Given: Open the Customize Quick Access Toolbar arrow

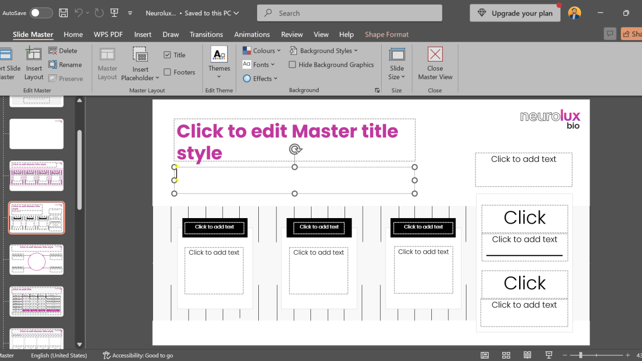Looking at the screenshot, I should [x=130, y=13].
